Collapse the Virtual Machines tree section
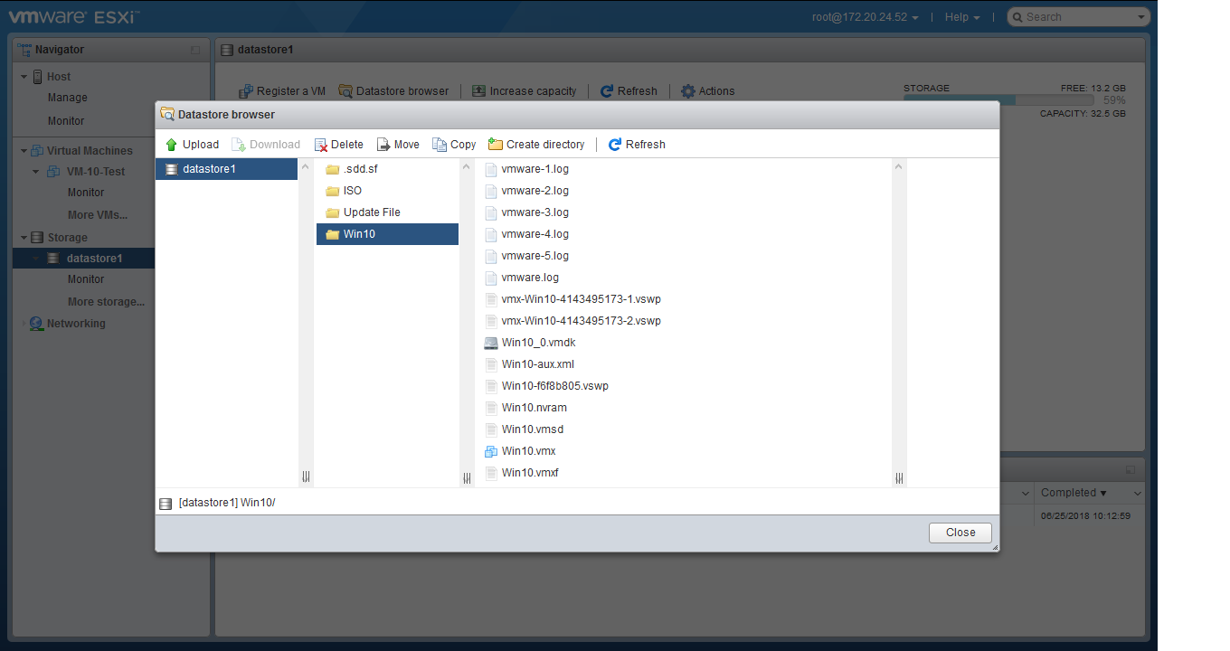This screenshot has height=651, width=1230. point(24,151)
